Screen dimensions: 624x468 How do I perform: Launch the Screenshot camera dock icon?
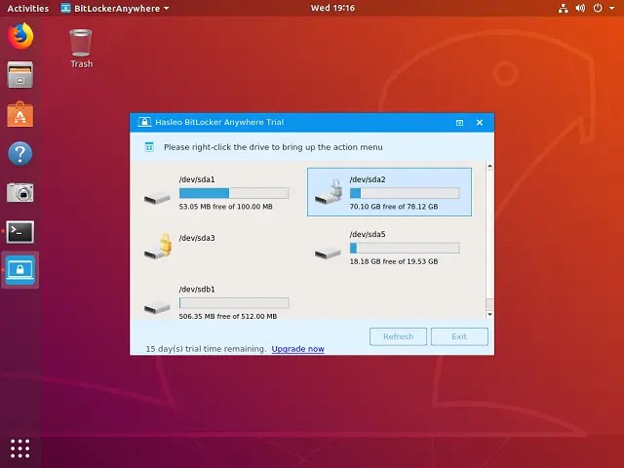[x=20, y=192]
